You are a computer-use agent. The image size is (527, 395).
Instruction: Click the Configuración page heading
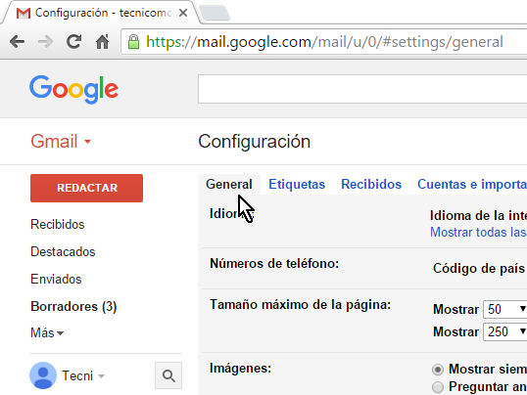click(x=254, y=142)
